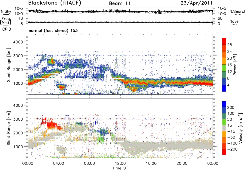Click the "16:00" time tick label

tap(151, 164)
